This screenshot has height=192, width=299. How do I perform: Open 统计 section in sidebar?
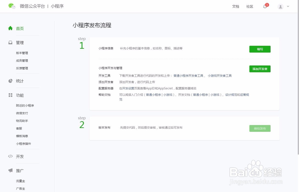click(20, 81)
